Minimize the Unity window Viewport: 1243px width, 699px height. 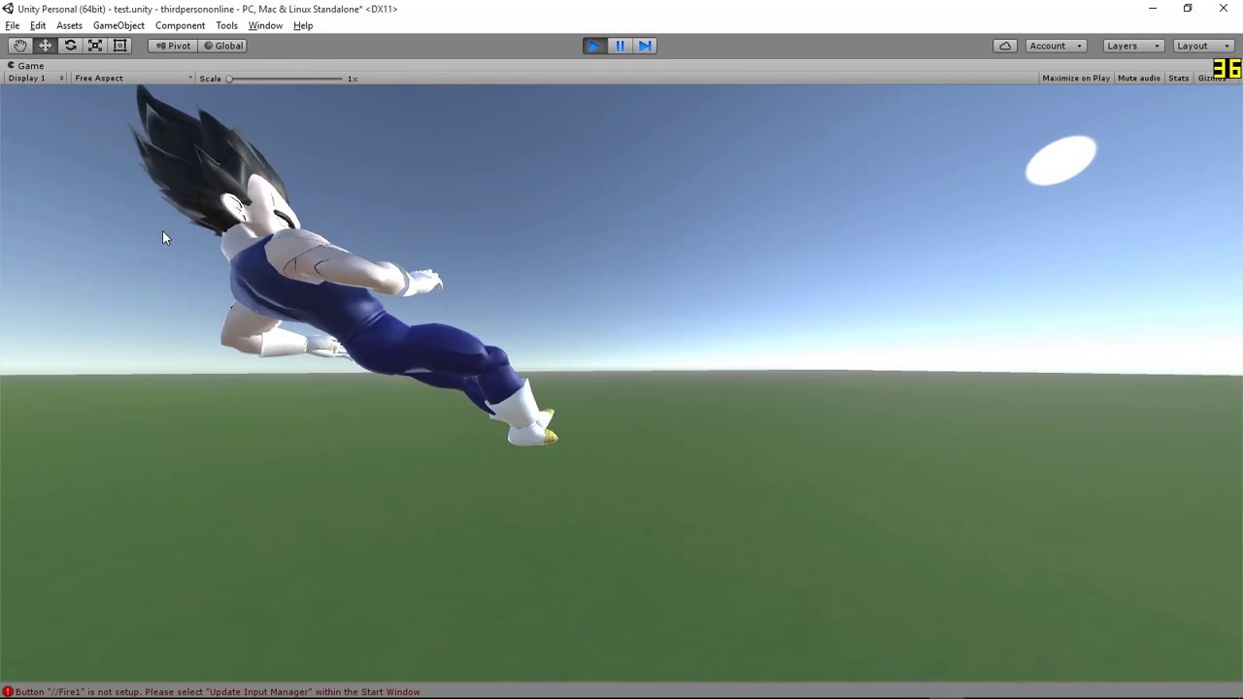[1153, 9]
